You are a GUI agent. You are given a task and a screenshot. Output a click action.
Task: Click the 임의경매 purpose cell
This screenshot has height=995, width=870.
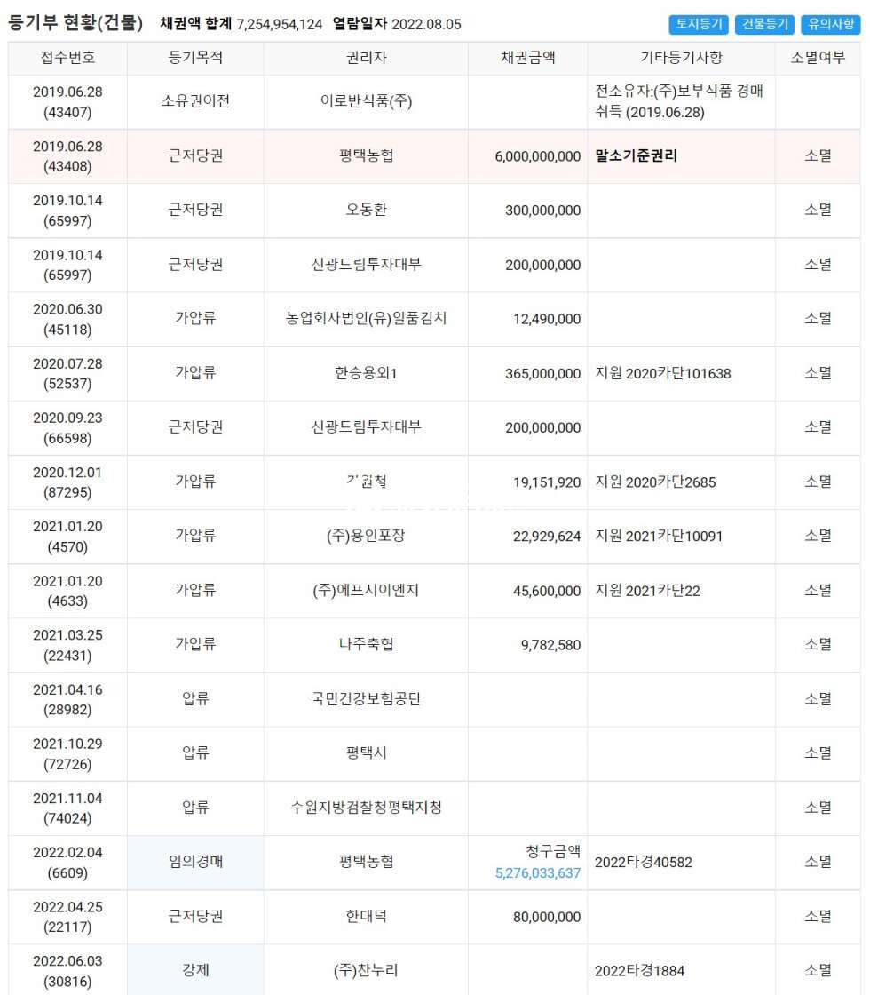pos(195,863)
